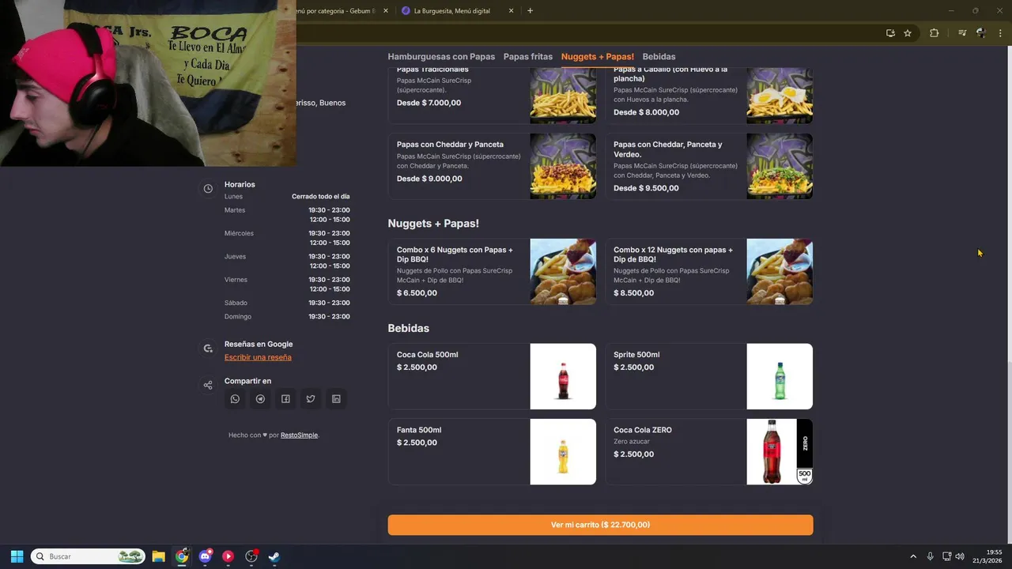Click the Bebidas section heading
The width and height of the screenshot is (1012, 569).
point(408,328)
